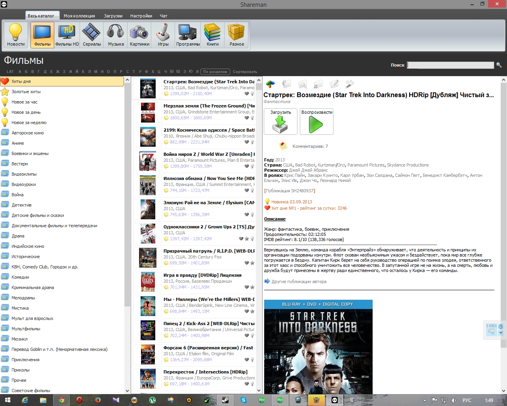
Task: Open the Разное category
Action: tap(236, 35)
